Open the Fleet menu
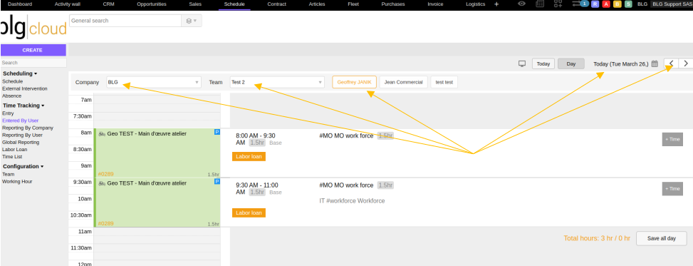Image resolution: width=693 pixels, height=266 pixels. pos(353,4)
